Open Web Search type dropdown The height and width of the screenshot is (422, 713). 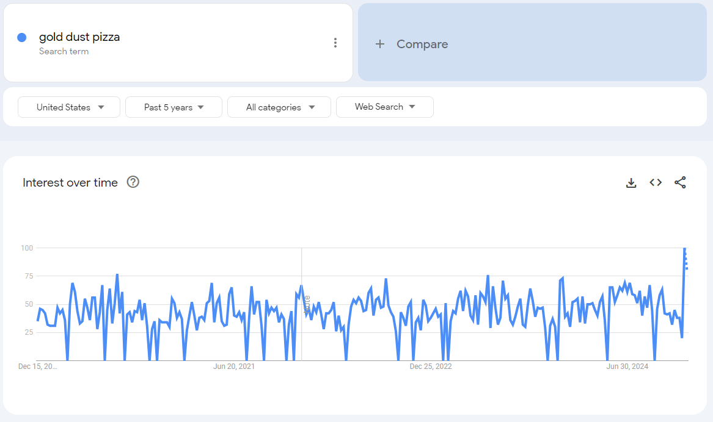coord(385,107)
